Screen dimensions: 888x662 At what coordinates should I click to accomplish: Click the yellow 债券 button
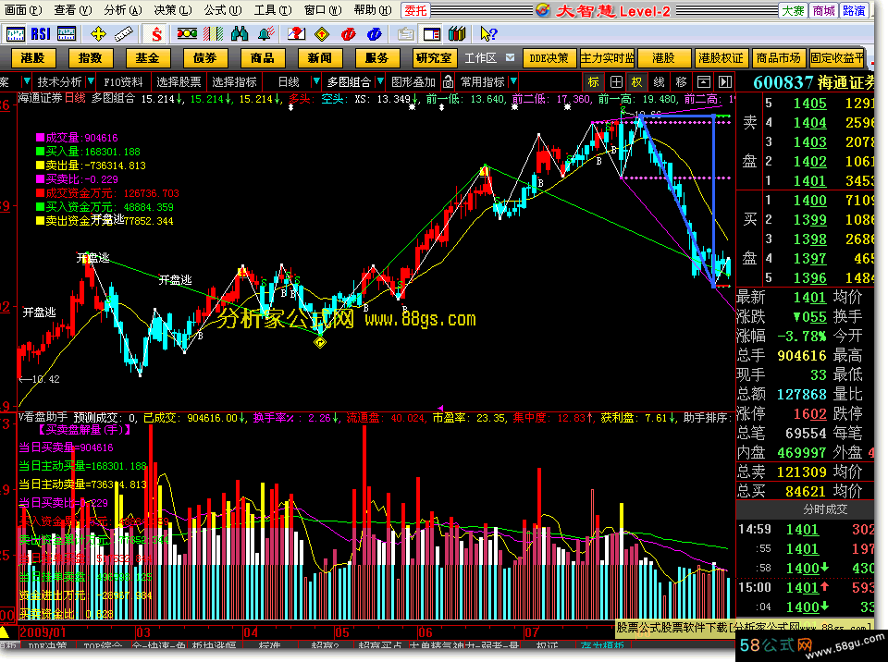[x=205, y=57]
